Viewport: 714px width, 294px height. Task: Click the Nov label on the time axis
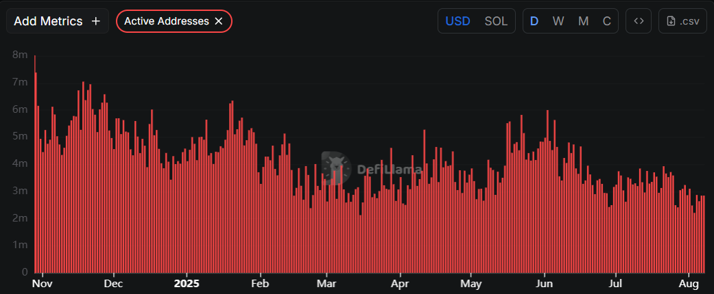tap(43, 282)
